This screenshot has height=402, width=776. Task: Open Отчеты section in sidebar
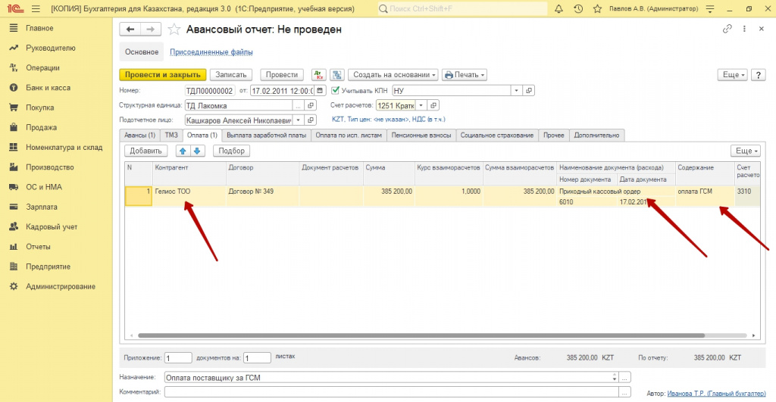(38, 247)
